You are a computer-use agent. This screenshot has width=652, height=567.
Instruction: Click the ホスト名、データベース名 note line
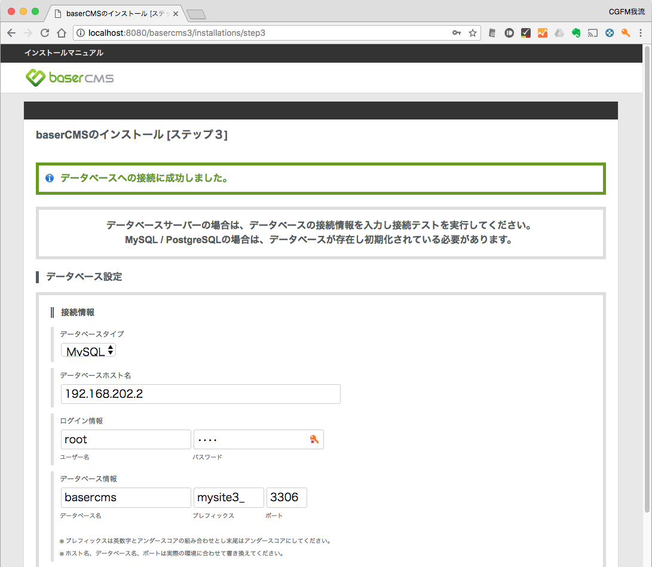pyautogui.click(x=172, y=553)
